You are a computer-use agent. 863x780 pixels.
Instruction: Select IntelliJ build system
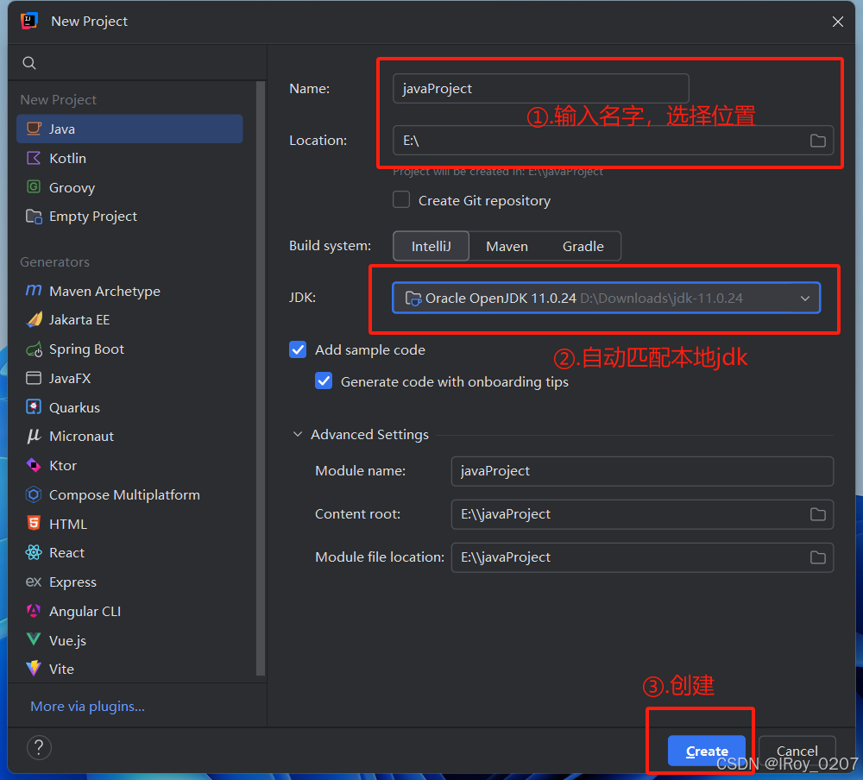431,246
